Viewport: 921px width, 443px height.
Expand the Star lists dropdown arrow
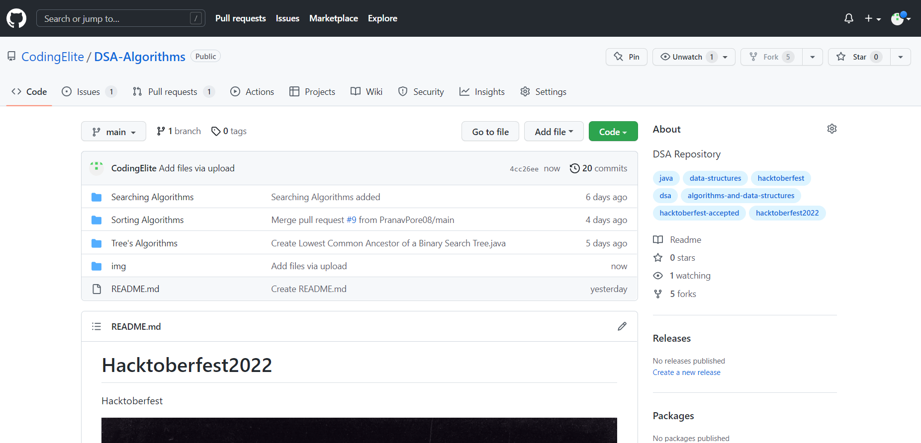(x=901, y=57)
